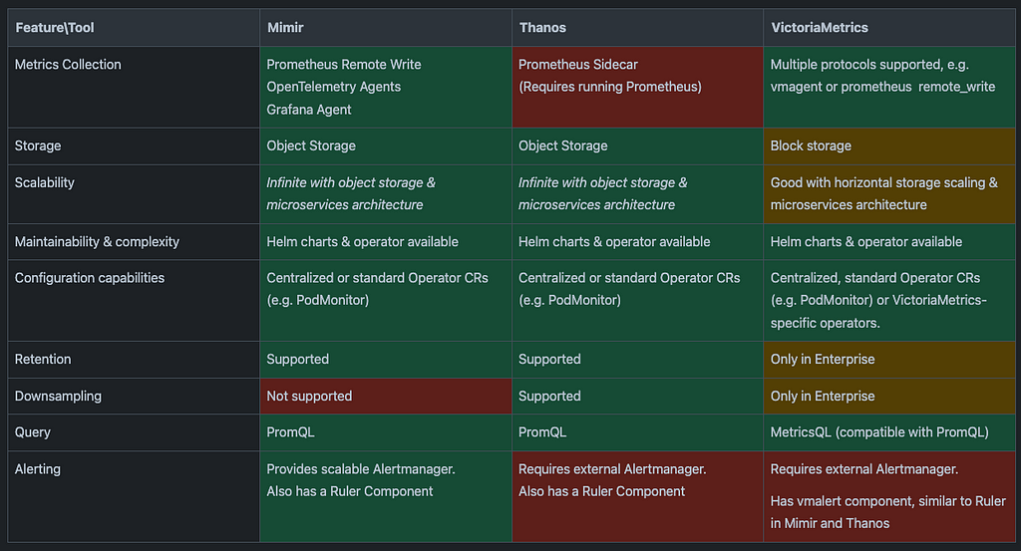Image resolution: width=1021 pixels, height=551 pixels.
Task: Click the Block storage cell
Action: (888, 145)
